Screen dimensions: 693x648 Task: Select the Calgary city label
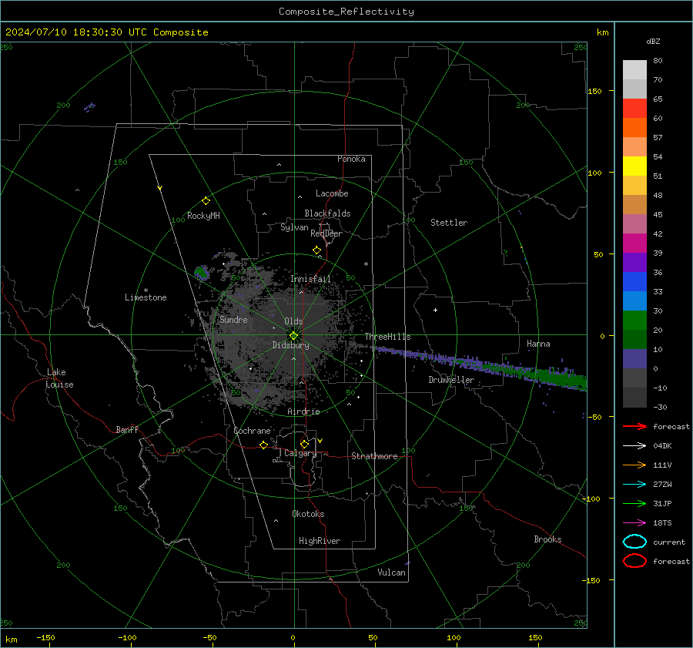click(x=300, y=453)
